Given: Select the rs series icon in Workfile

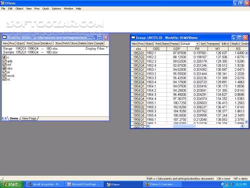Looking at the screenshot, I should 4,79.
